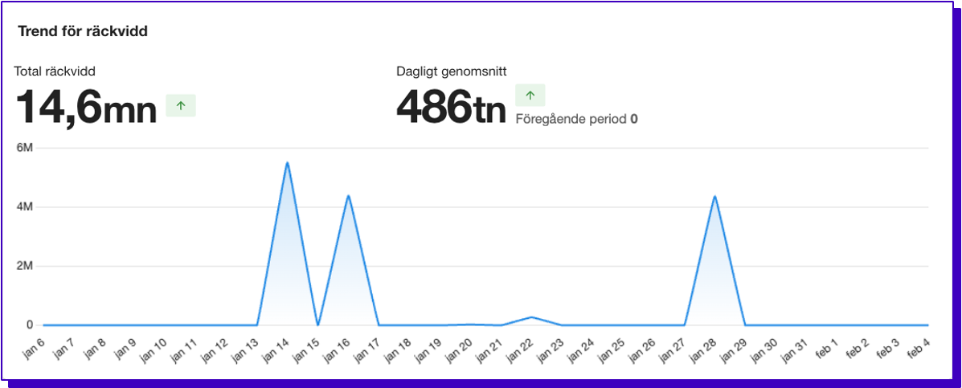The image size is (962, 388).
Task: Click the feb 4 date label
Action: tap(919, 349)
